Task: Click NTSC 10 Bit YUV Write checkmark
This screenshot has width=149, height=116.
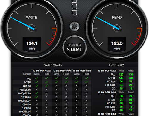Action: tap(37, 82)
